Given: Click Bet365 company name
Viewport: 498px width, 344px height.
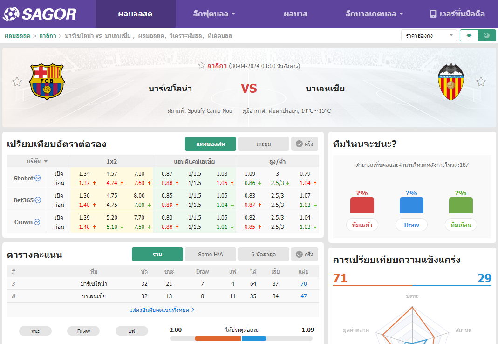Looking at the screenshot, I should point(23,200).
